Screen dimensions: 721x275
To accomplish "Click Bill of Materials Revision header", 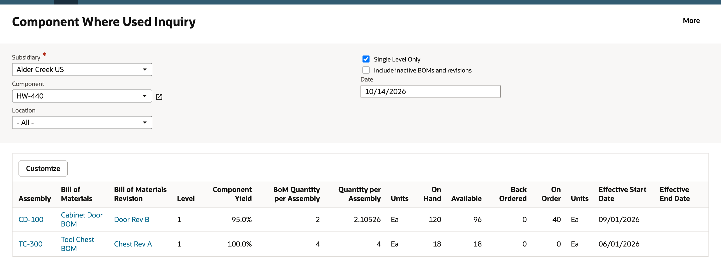I will point(140,194).
